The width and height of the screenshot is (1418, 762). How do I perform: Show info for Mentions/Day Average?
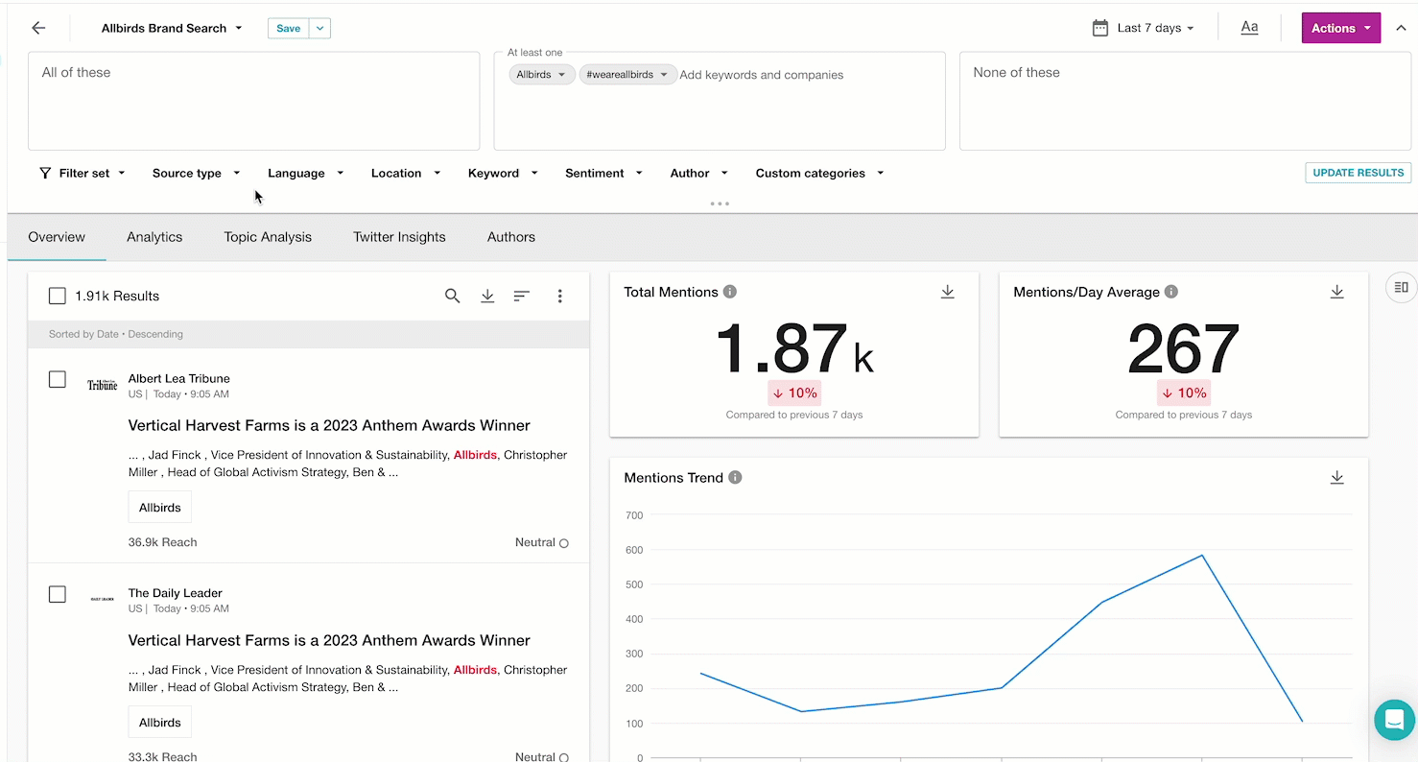(x=1171, y=292)
